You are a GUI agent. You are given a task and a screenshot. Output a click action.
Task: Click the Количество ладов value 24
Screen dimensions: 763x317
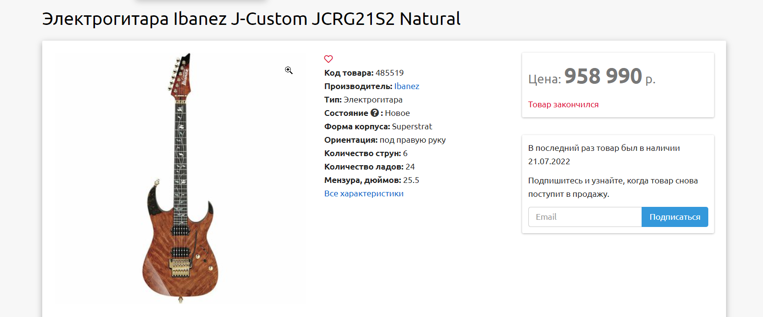click(410, 167)
